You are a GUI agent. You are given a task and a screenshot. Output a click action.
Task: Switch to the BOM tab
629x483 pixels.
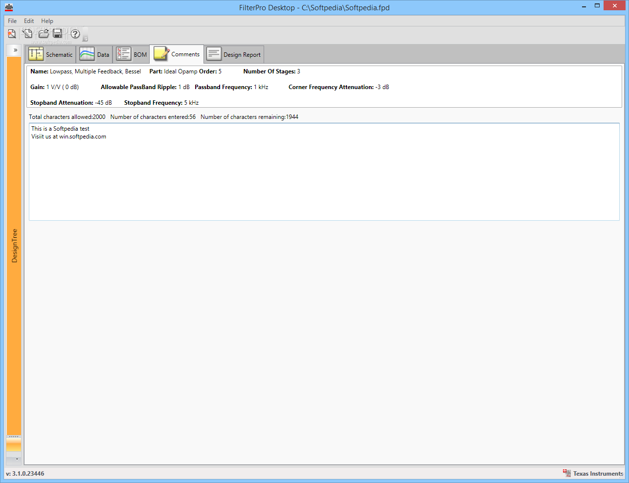point(131,54)
